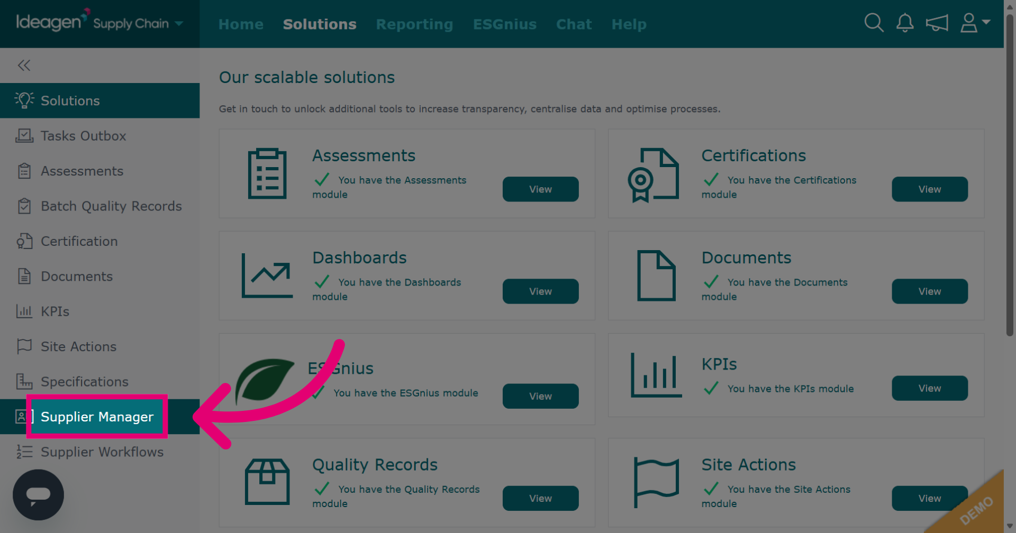Open Supplier Workflows in the sidebar
Viewport: 1016px width, 533px height.
pos(99,452)
